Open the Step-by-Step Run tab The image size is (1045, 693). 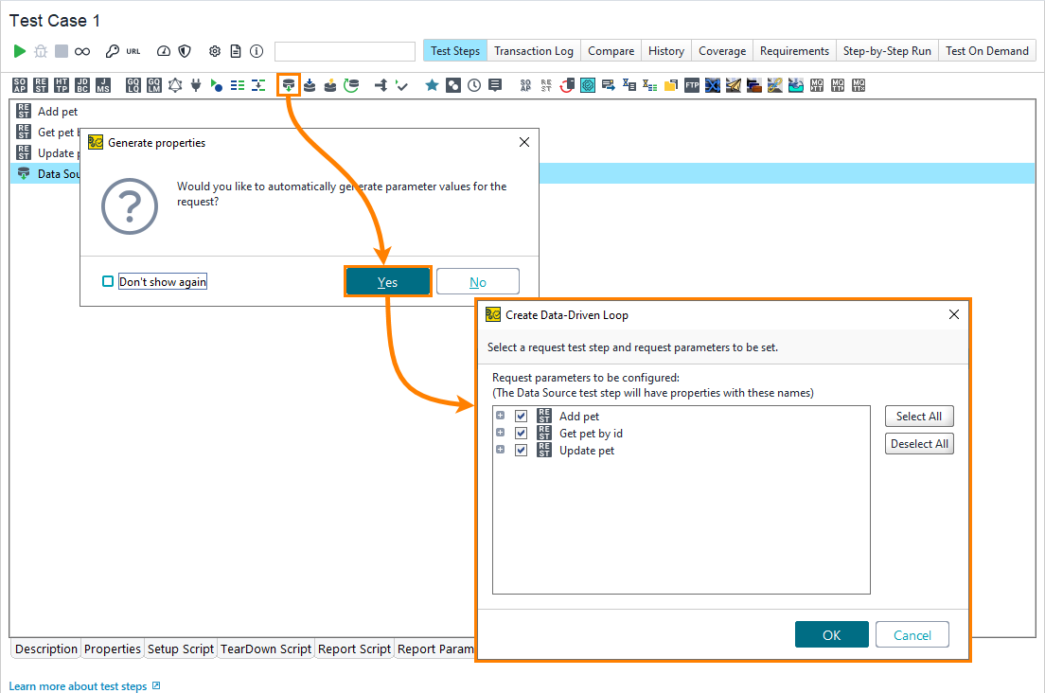pos(887,50)
